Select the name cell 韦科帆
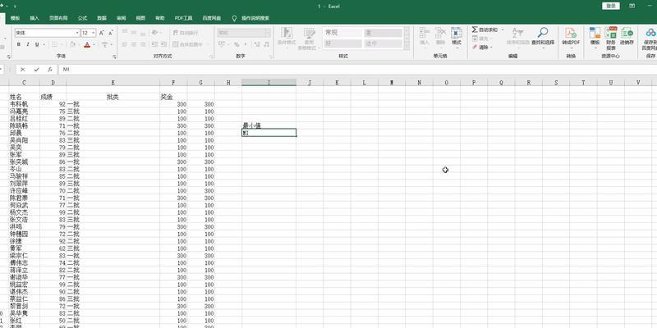657x328 pixels. tap(25, 104)
